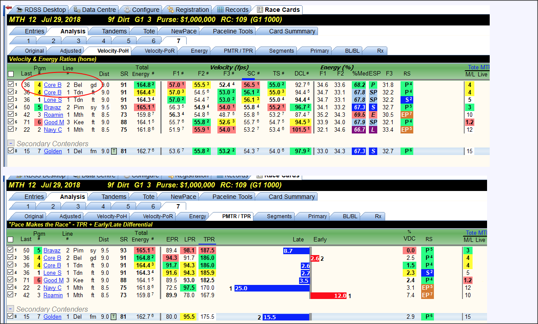Screen dimensions: 538x324
Task: Click the horse icon on RDSS Desktop tab
Action: coord(19,10)
